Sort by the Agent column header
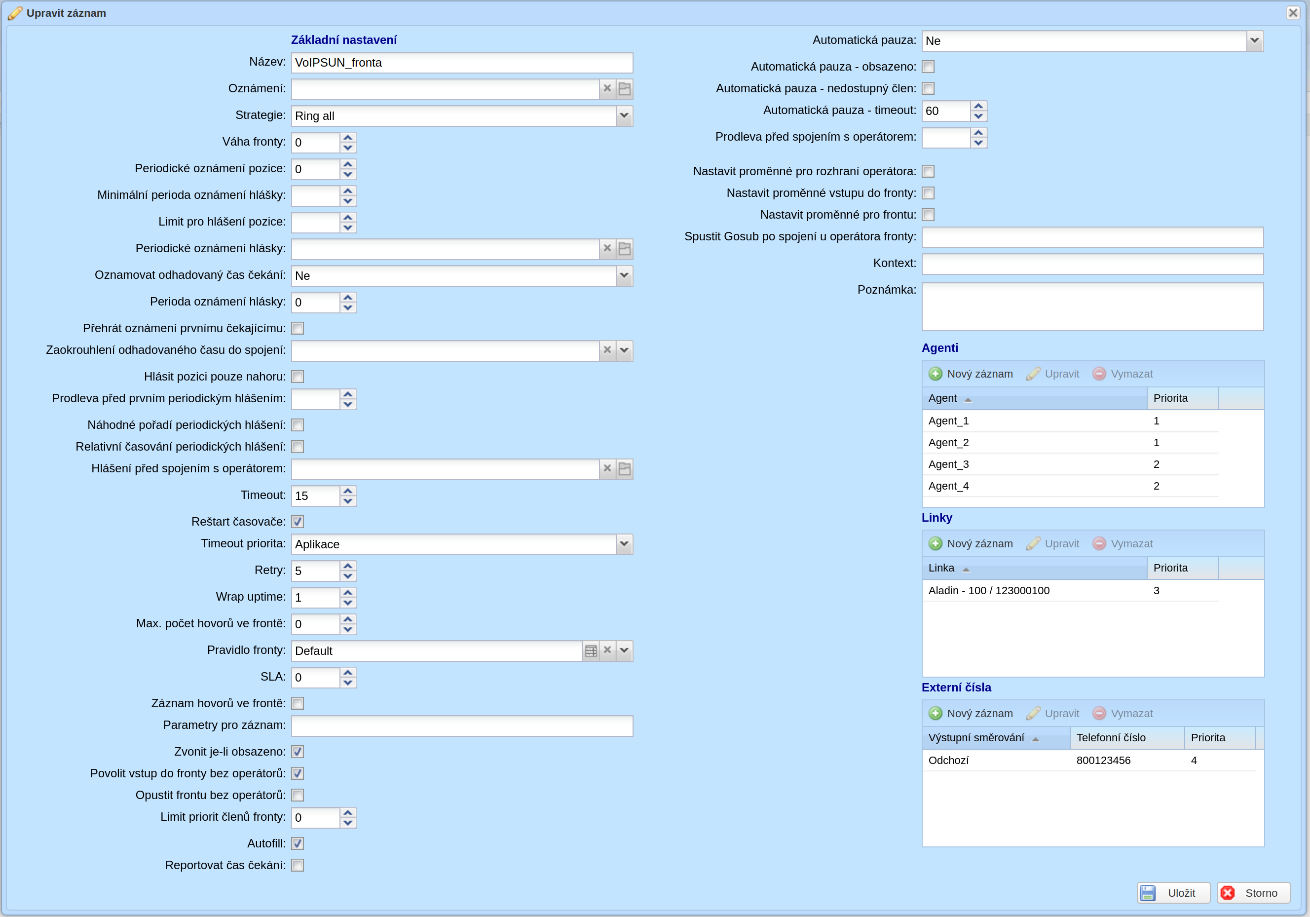The width and height of the screenshot is (1310, 917). pos(1034,398)
